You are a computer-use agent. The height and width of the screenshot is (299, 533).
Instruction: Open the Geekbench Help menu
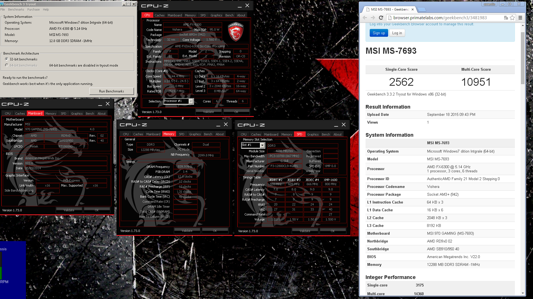click(46, 9)
